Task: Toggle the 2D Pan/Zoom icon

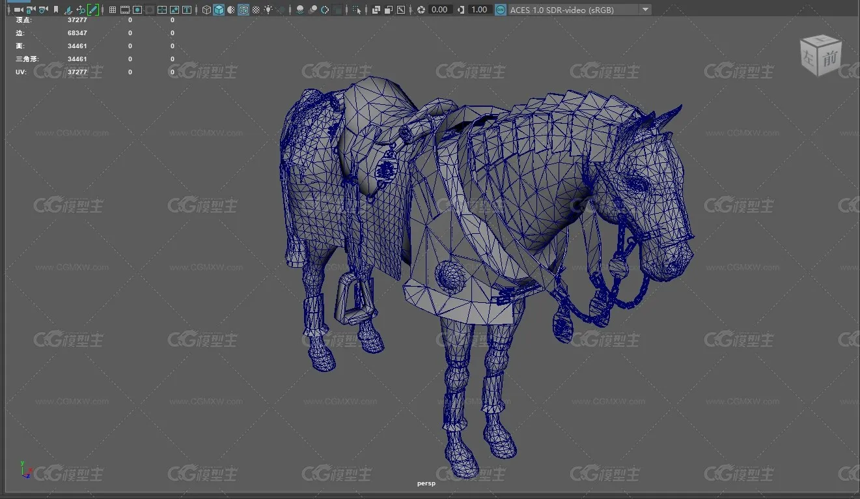Action: point(81,10)
